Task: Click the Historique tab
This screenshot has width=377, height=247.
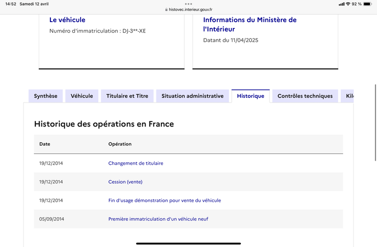Action: (x=251, y=96)
